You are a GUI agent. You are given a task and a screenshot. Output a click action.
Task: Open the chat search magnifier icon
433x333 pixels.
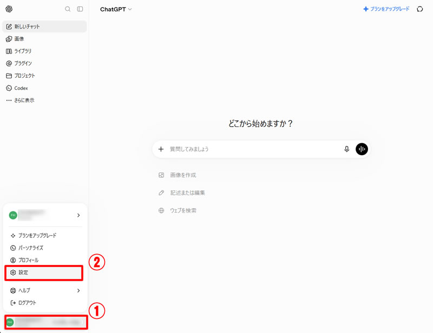pyautogui.click(x=67, y=9)
